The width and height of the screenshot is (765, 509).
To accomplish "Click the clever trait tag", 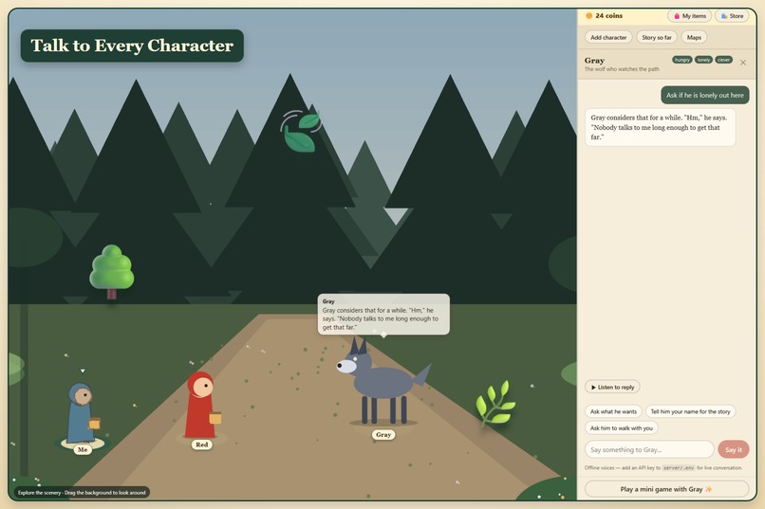I will point(723,60).
